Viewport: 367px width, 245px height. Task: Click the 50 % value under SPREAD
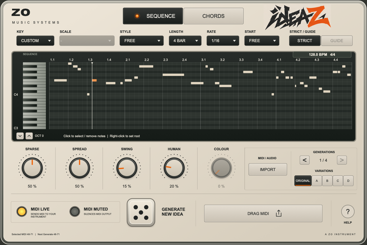(79, 186)
